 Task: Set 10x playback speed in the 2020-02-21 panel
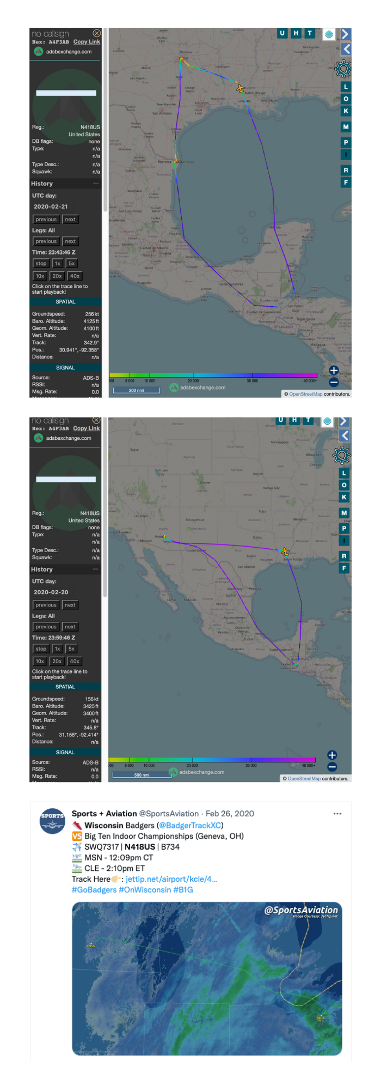(40, 276)
